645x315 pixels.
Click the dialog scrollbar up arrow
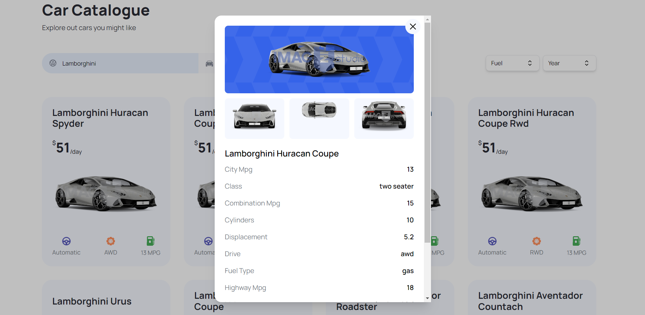click(428, 20)
